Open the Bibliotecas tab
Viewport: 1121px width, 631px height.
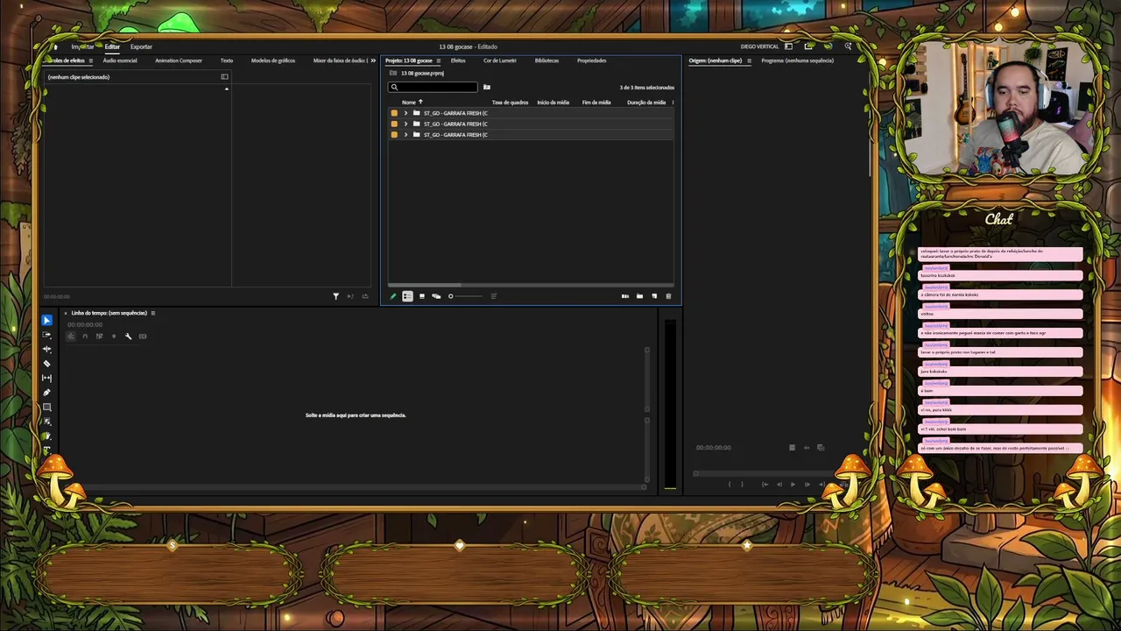click(546, 60)
